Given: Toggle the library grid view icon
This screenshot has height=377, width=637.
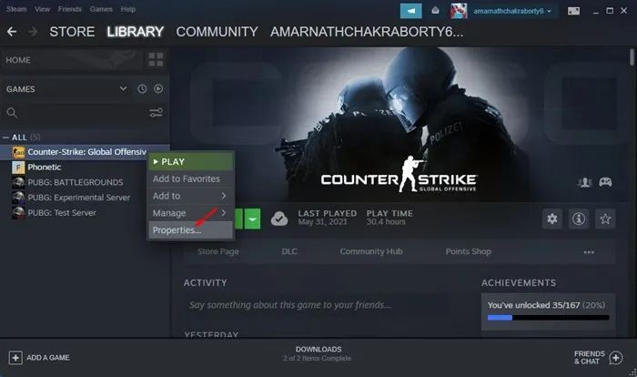Looking at the screenshot, I should [156, 60].
